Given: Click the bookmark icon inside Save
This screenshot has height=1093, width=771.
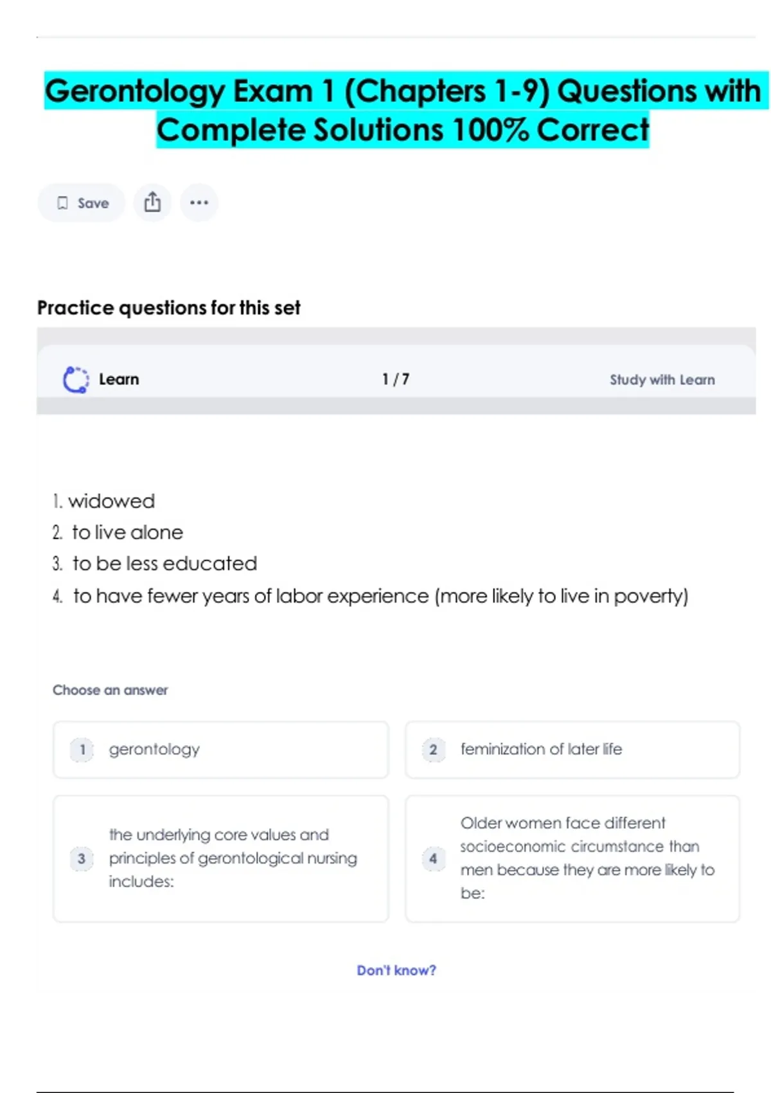Looking at the screenshot, I should coord(62,203).
